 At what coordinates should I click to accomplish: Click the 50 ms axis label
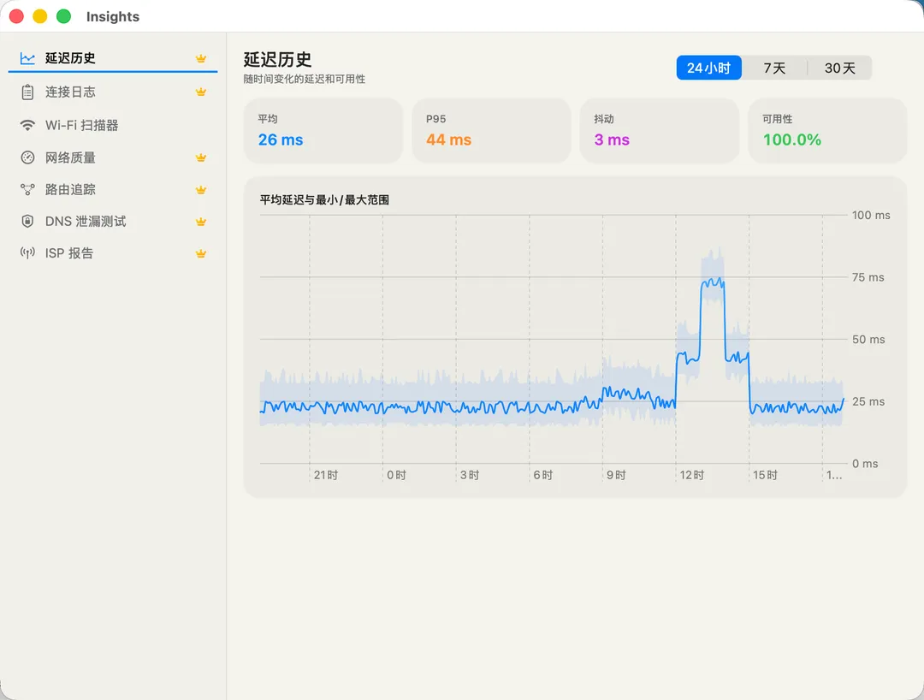(x=868, y=340)
